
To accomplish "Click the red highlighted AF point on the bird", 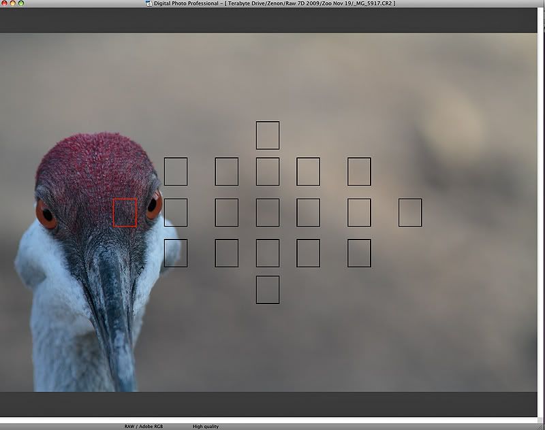I will tap(125, 212).
